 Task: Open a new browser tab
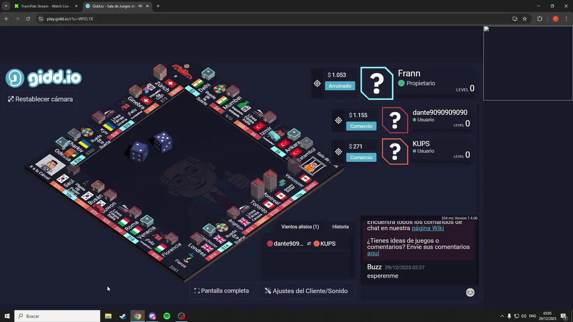[158, 6]
